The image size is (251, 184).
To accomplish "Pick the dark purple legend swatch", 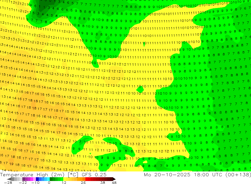I will 24,179.
